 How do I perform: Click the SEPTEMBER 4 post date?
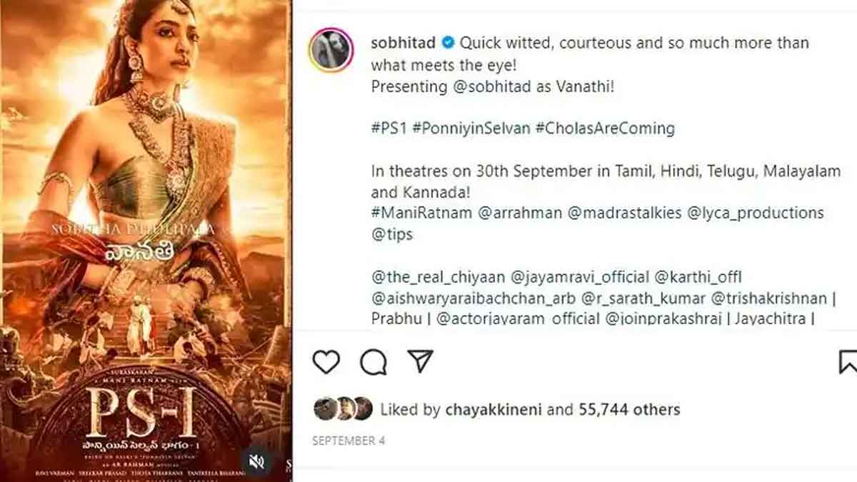coord(349,441)
